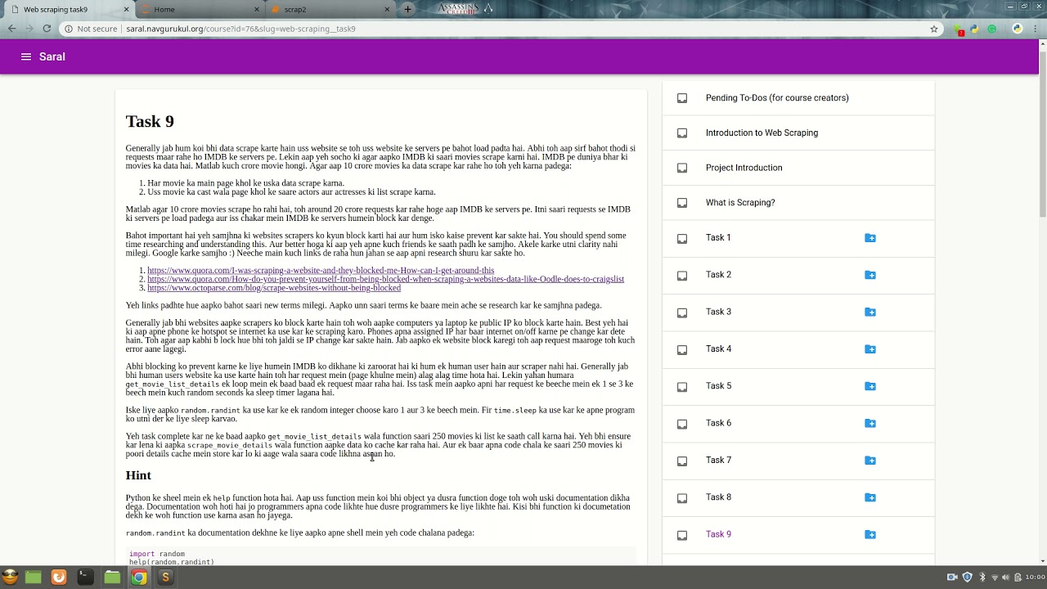Open the Quora Oodle craigslist scraping link
The width and height of the screenshot is (1047, 589).
[x=385, y=280]
